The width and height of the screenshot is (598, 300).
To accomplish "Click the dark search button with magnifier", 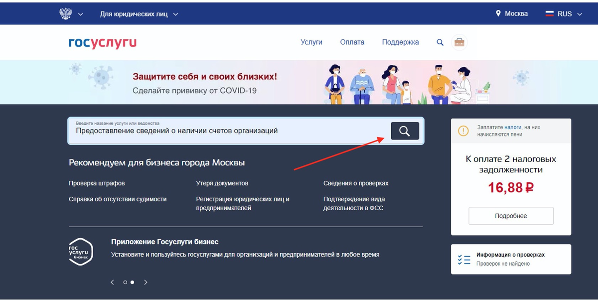I will 405,131.
